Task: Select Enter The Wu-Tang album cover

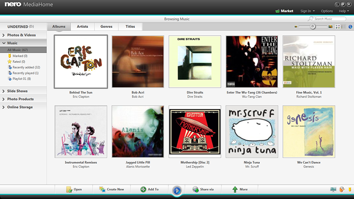Action: pos(252,61)
